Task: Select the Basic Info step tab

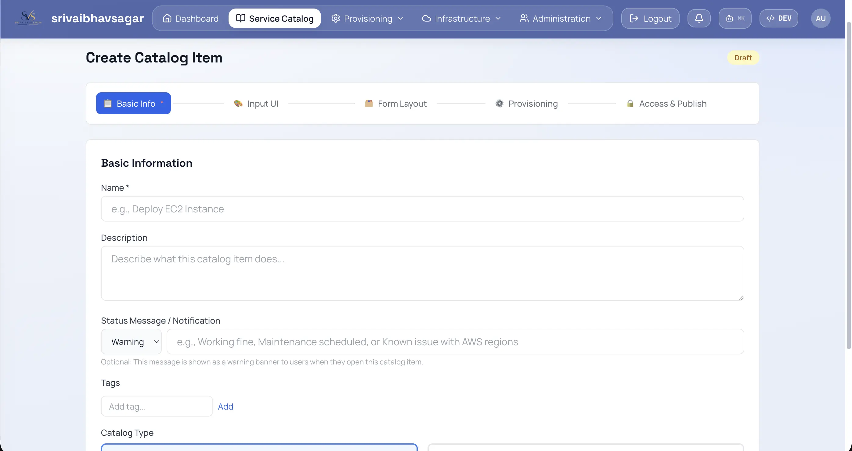Action: coord(133,103)
